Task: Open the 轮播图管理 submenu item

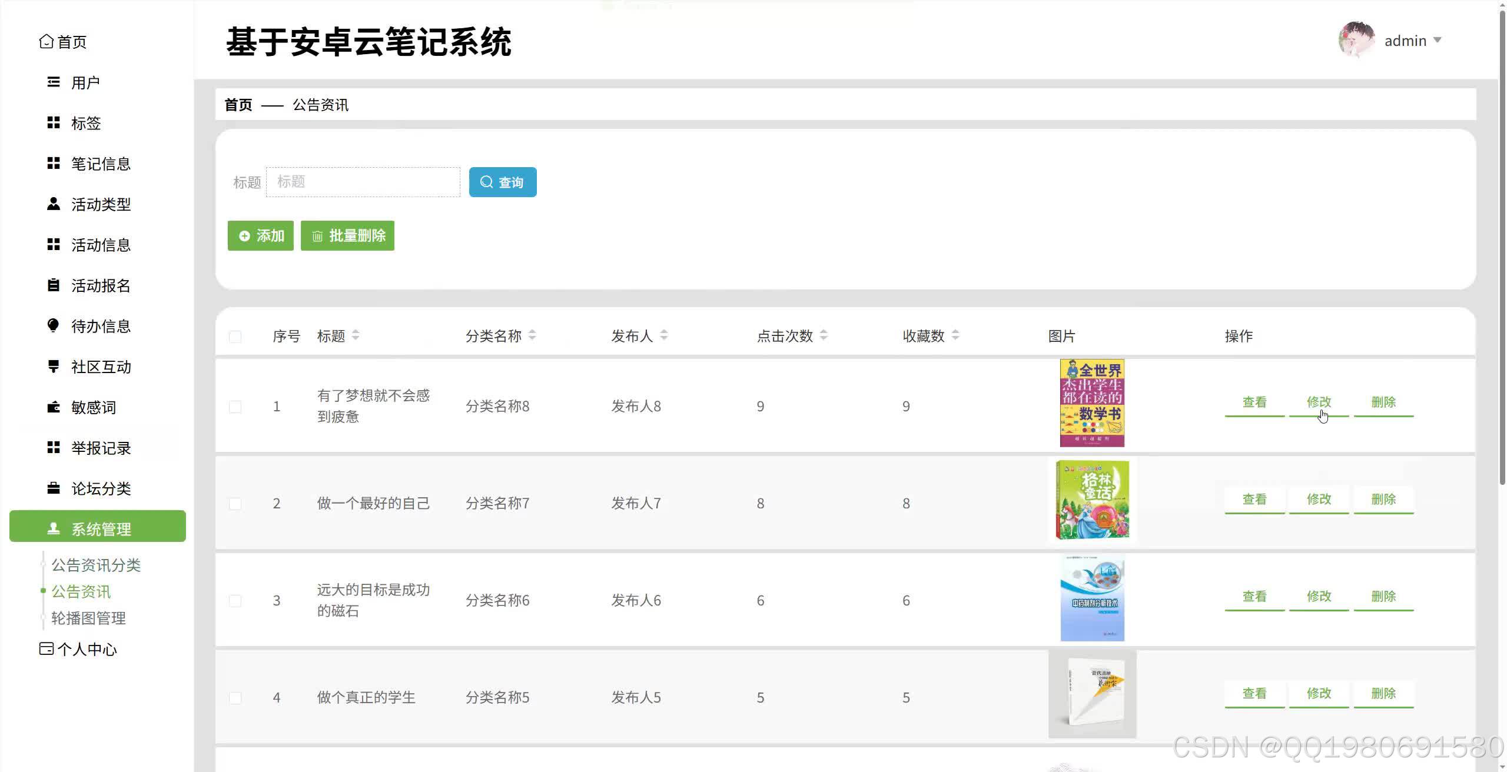Action: [x=88, y=618]
